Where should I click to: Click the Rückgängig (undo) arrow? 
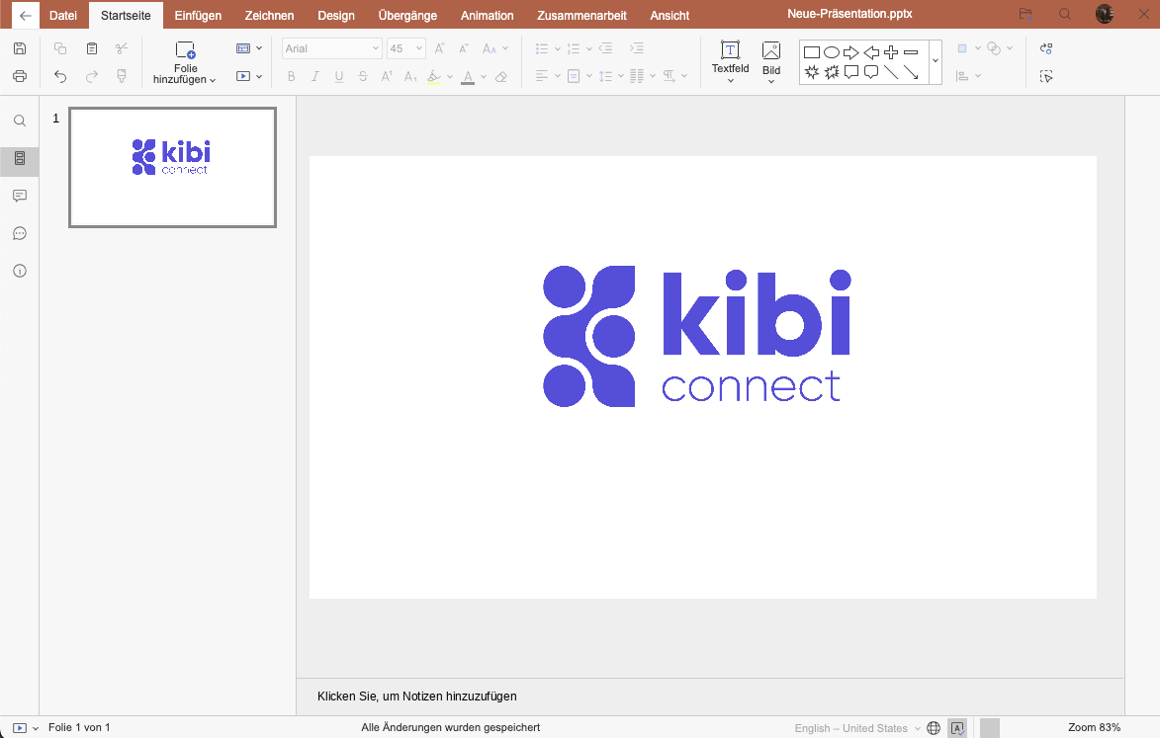click(x=59, y=75)
